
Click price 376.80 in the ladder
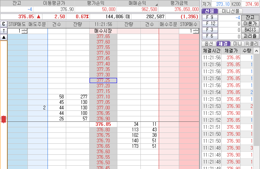point(103,129)
